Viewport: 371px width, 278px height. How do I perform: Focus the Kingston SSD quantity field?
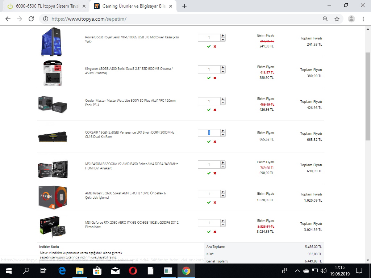coord(209,69)
